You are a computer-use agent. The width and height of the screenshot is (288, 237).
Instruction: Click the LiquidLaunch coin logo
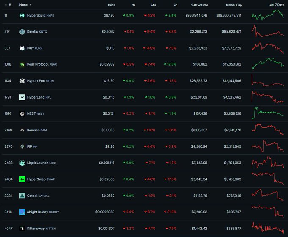[x=22, y=163]
